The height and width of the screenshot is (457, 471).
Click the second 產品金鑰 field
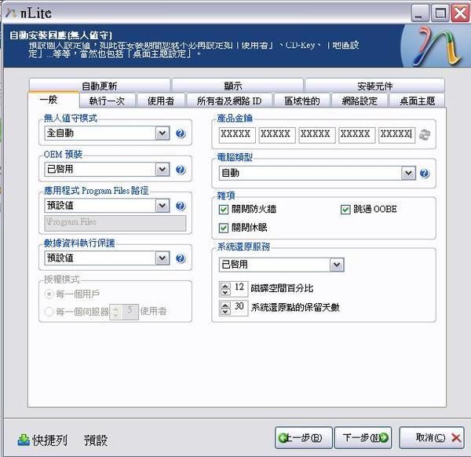click(x=277, y=134)
